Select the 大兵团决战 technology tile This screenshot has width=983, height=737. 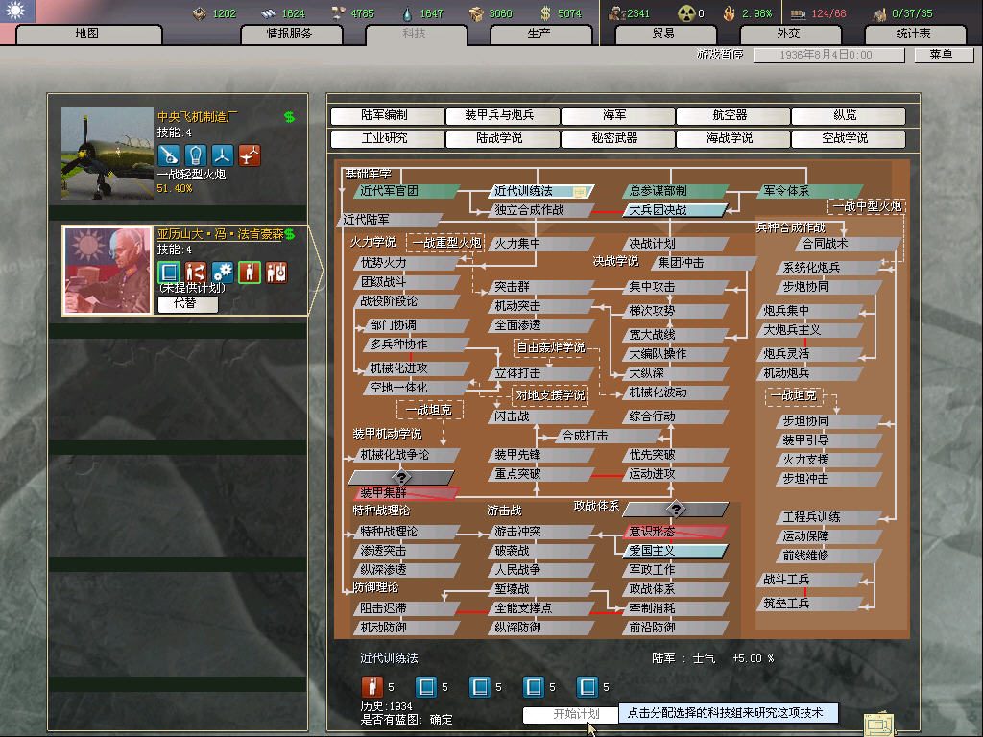coord(675,210)
